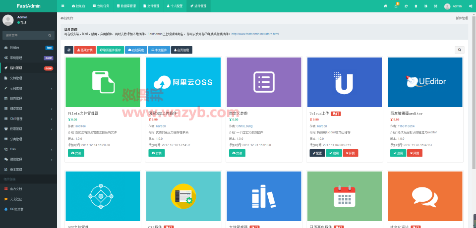Click the search icon in sidebar menu search
This screenshot has height=228, width=476.
[x=50, y=36]
